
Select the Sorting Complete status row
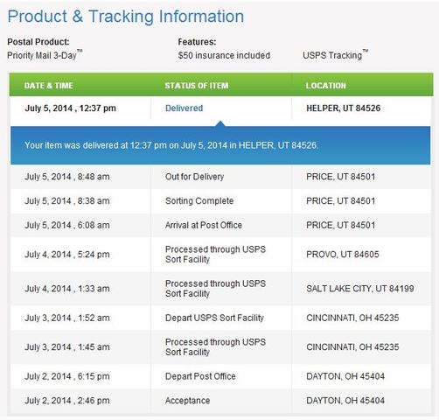click(220, 201)
